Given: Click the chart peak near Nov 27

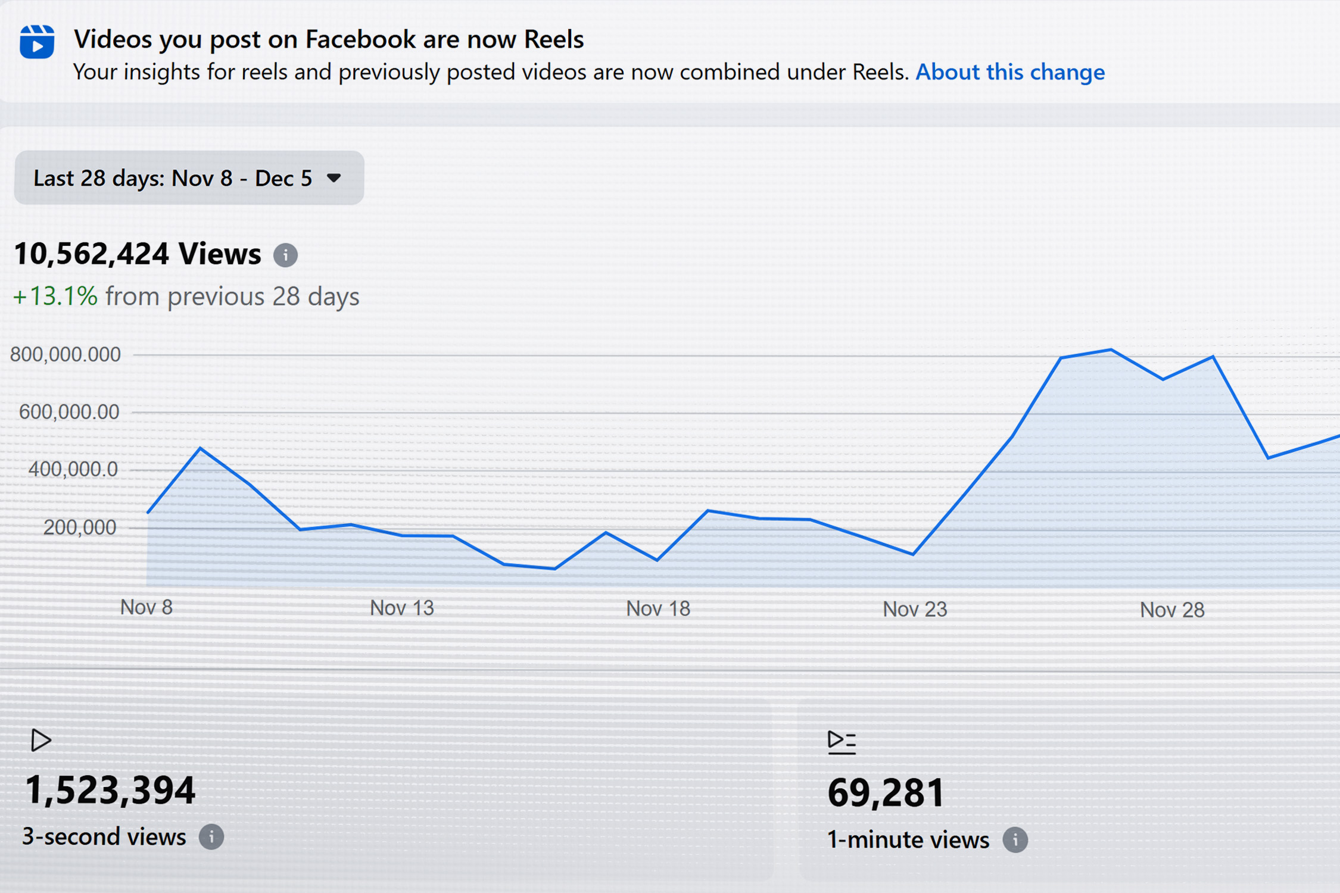Looking at the screenshot, I should (1111, 350).
